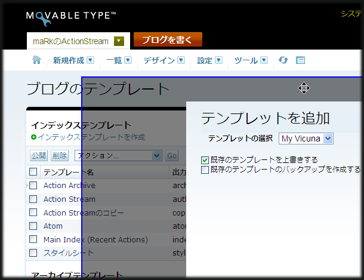Click the ブログを書く button
Image resolution: width=364 pixels, height=280 pixels.
[x=168, y=40]
